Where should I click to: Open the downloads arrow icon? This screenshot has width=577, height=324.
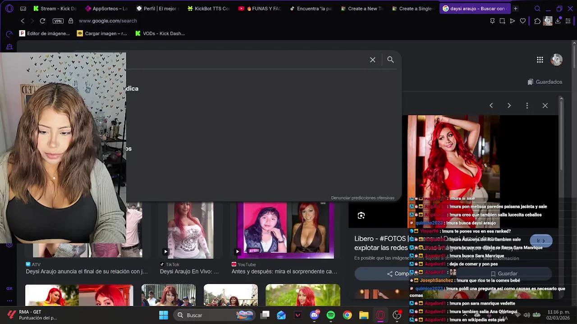pos(558,21)
